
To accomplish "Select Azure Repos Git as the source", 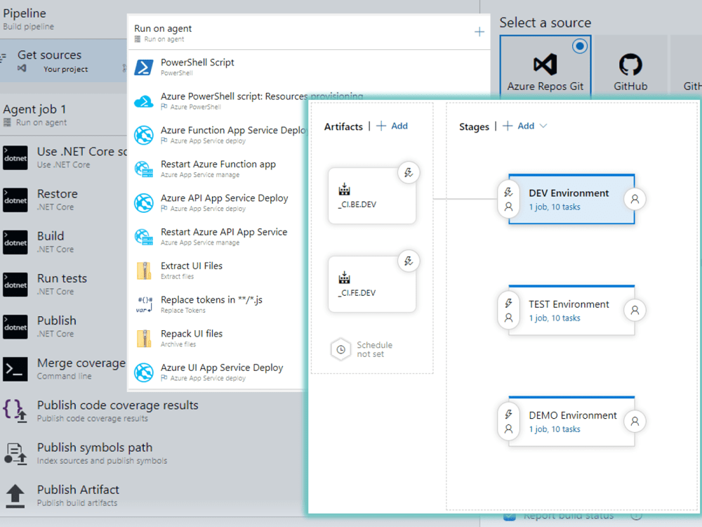I will click(545, 63).
